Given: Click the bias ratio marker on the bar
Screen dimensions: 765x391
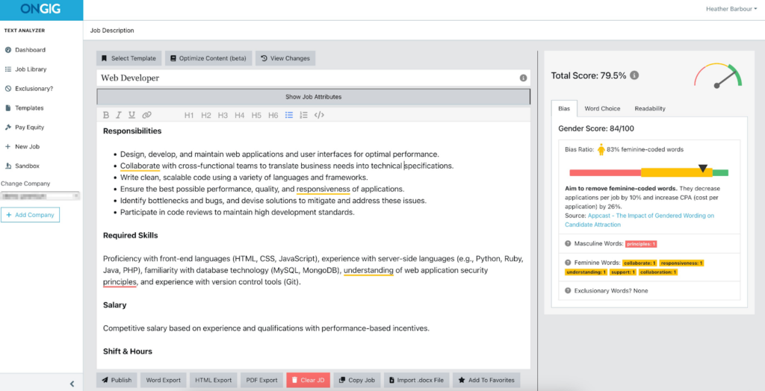Looking at the screenshot, I should (701, 169).
